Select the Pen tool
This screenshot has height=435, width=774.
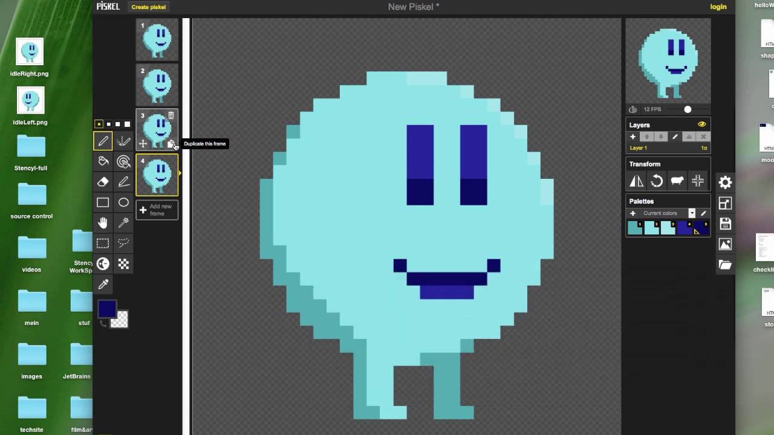click(103, 141)
